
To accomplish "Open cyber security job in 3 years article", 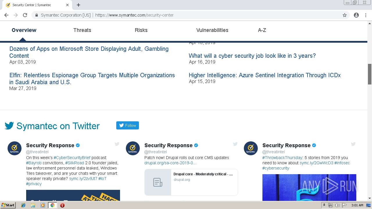I will pos(252,56).
